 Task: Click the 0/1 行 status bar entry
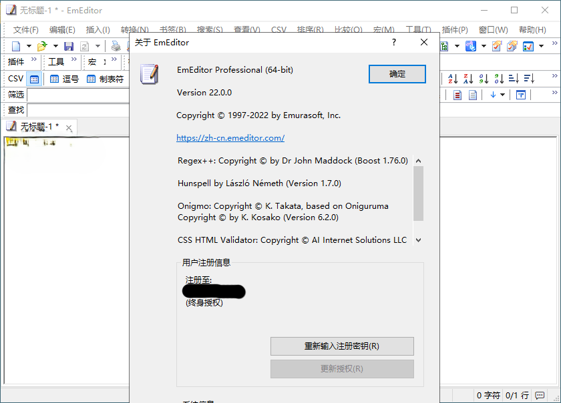click(518, 395)
